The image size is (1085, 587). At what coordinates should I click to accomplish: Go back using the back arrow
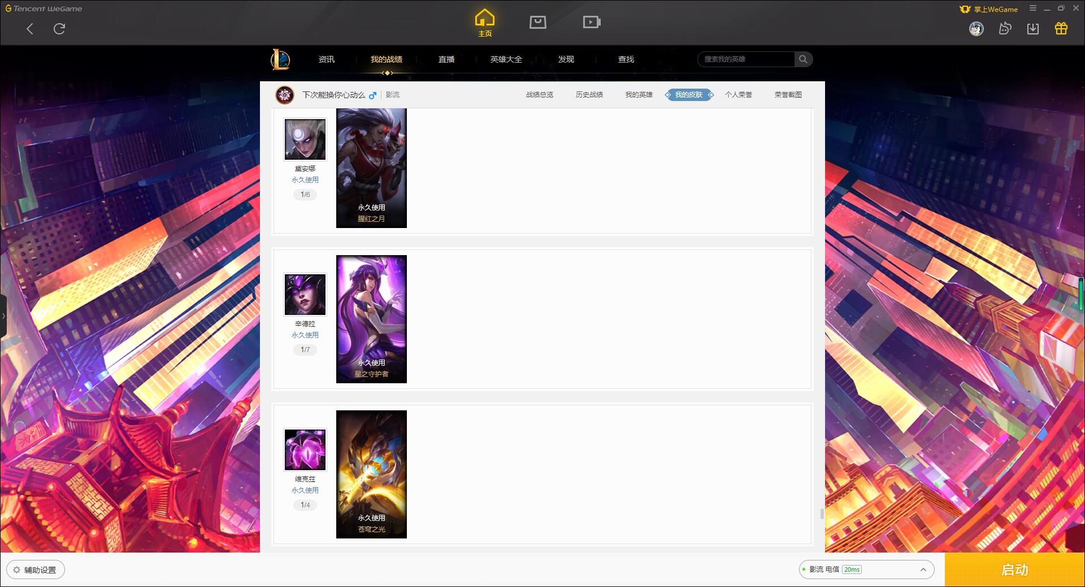tap(30, 29)
